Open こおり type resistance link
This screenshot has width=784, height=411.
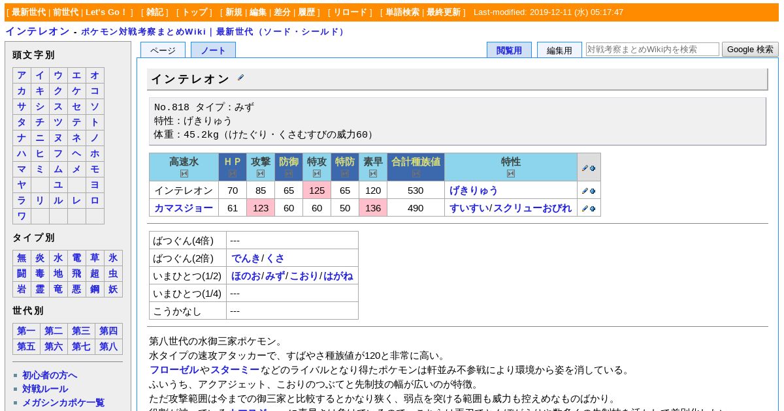tap(304, 276)
